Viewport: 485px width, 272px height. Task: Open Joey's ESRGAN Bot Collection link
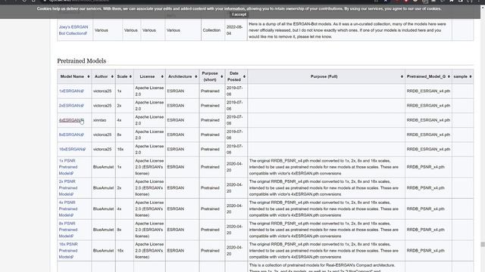pyautogui.click(x=74, y=30)
